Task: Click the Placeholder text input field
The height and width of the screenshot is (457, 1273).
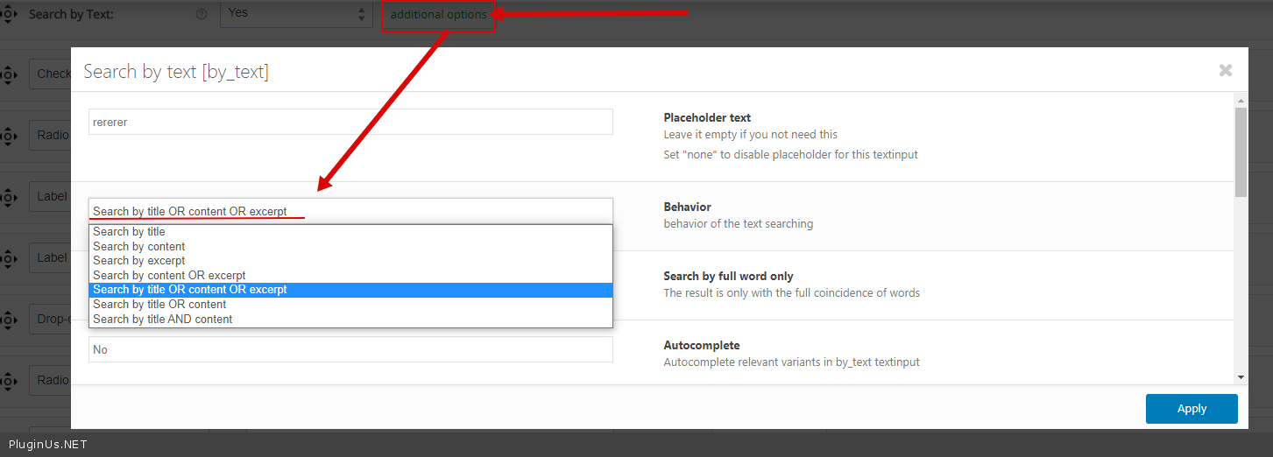Action: 350,123
